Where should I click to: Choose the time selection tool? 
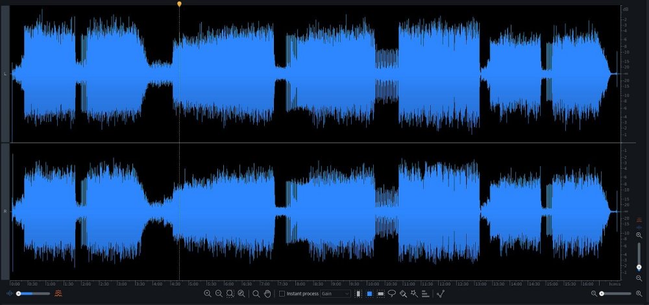[x=358, y=294]
